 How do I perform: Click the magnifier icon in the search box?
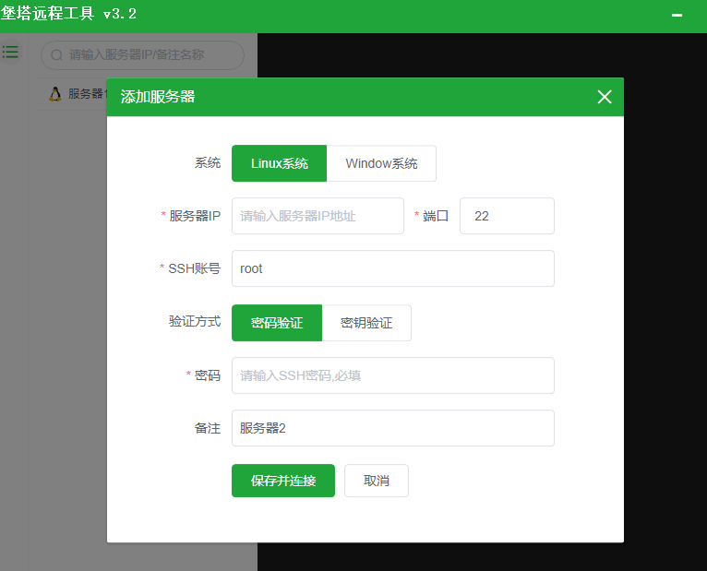[x=57, y=55]
